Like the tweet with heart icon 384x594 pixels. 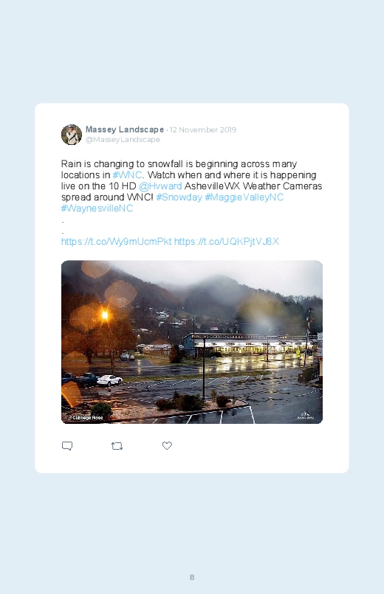[167, 446]
